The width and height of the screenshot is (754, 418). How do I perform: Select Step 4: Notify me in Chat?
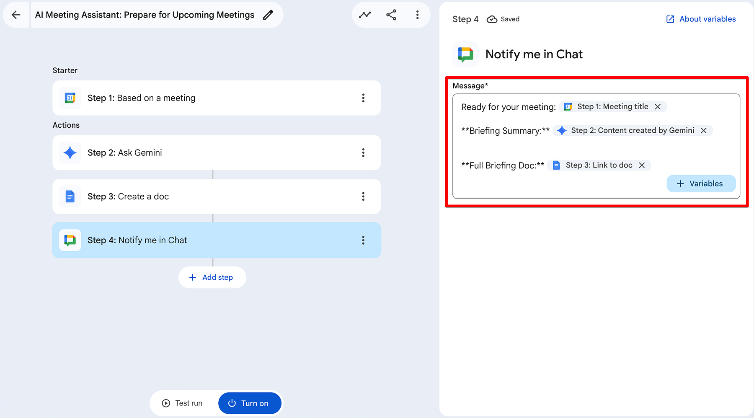pyautogui.click(x=217, y=240)
